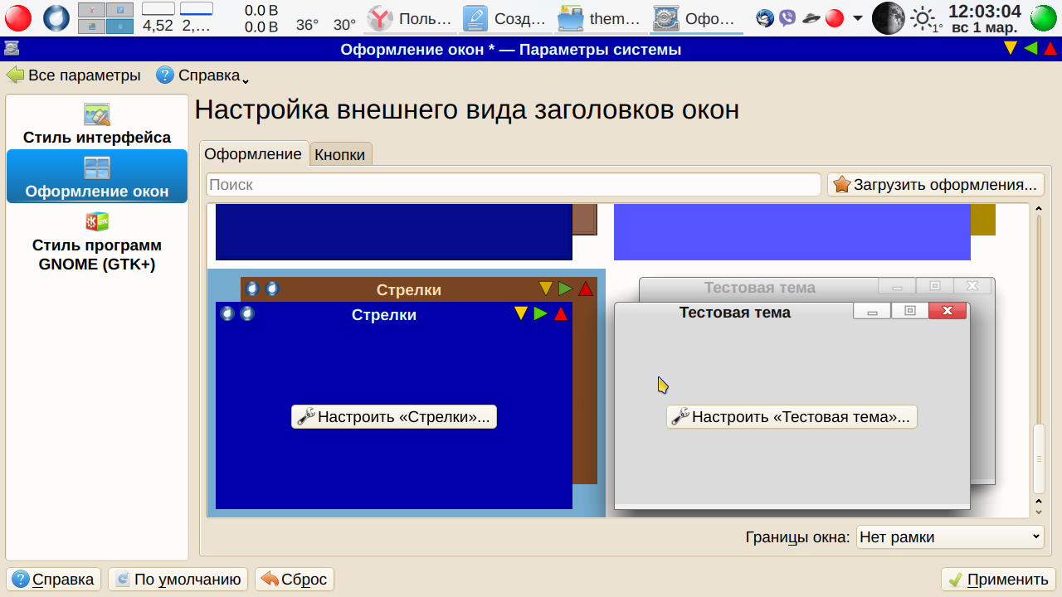
Task: Open the "Справка" dropdown menu in the toolbar
Action: [202, 75]
